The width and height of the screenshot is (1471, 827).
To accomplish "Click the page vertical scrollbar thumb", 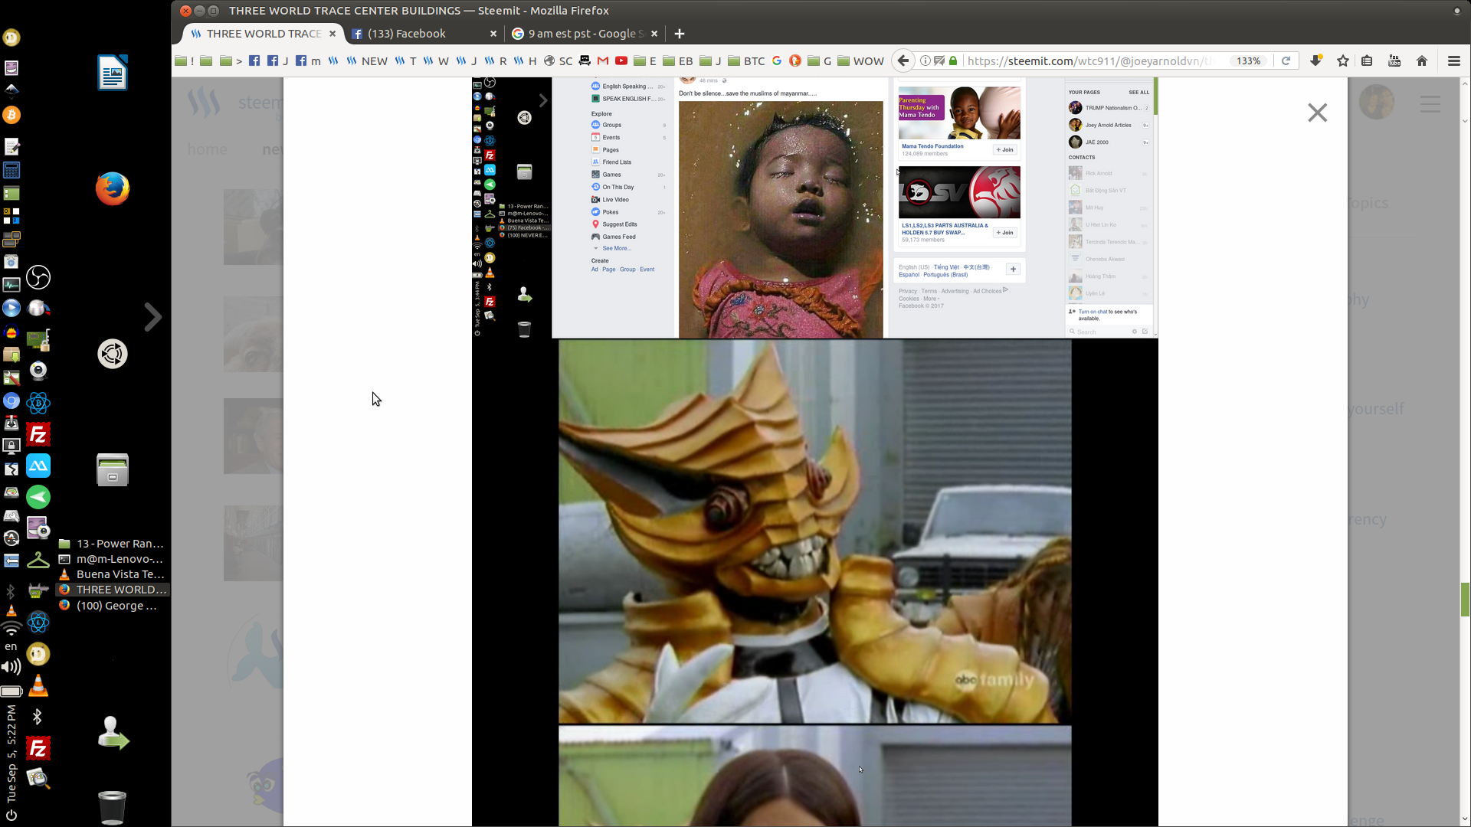I will click(x=1465, y=600).
